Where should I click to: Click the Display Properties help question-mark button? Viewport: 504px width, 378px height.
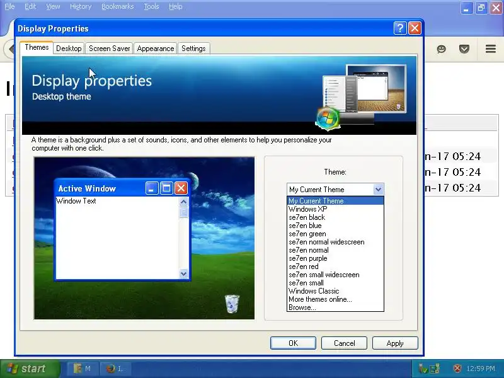coord(400,28)
